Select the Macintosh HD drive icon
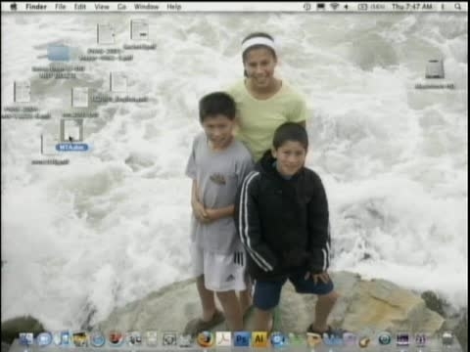This screenshot has width=470, height=352. (x=435, y=73)
